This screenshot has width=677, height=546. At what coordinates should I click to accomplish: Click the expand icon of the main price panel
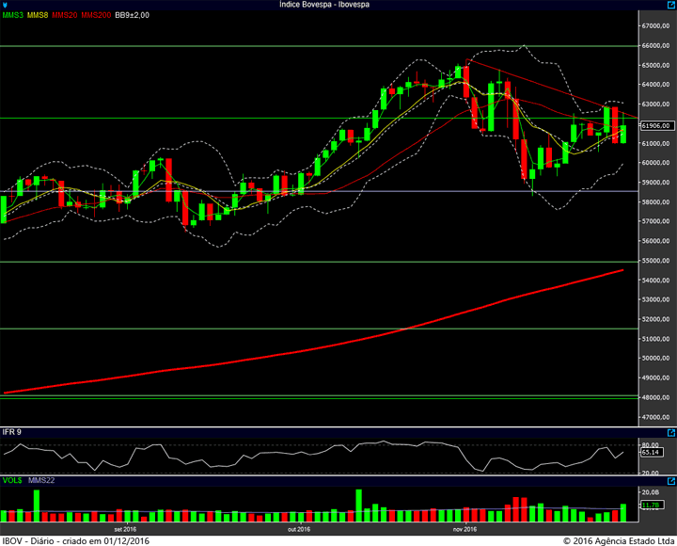[x=671, y=5]
